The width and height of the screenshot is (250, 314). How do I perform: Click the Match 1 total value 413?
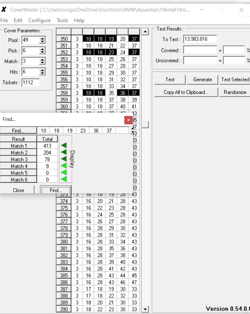point(47,146)
